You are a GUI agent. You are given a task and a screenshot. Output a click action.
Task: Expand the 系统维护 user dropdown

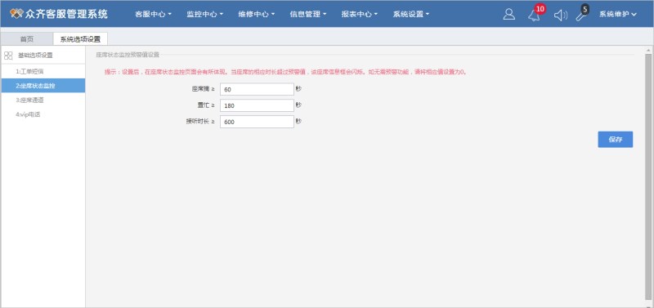click(618, 14)
